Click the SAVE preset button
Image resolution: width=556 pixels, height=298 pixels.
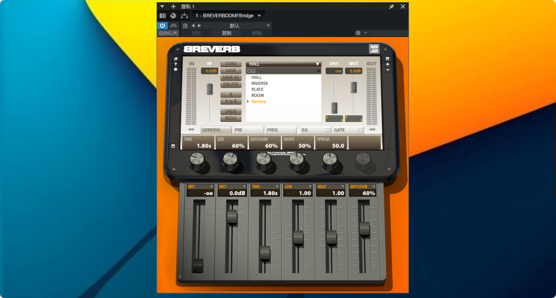231,70
